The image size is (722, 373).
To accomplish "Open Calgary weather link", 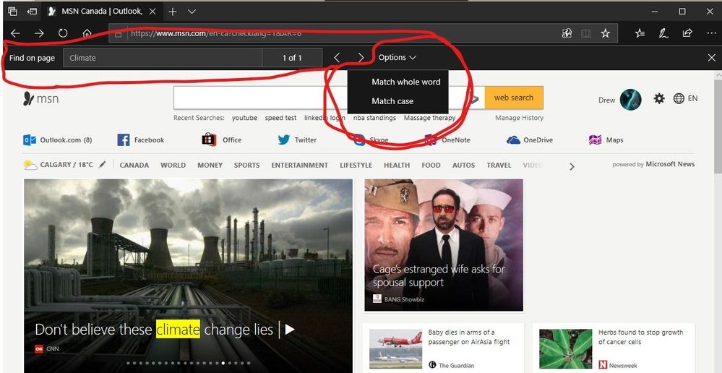I will pyautogui.click(x=59, y=165).
